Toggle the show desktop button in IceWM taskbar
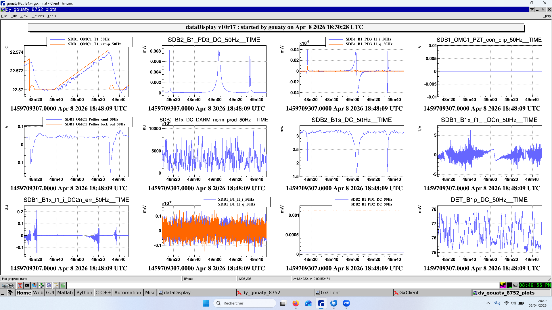The height and width of the screenshot is (310, 552). pyautogui.click(x=3, y=292)
